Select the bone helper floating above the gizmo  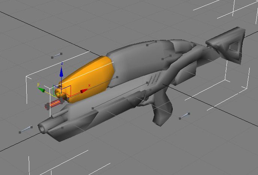57,56
